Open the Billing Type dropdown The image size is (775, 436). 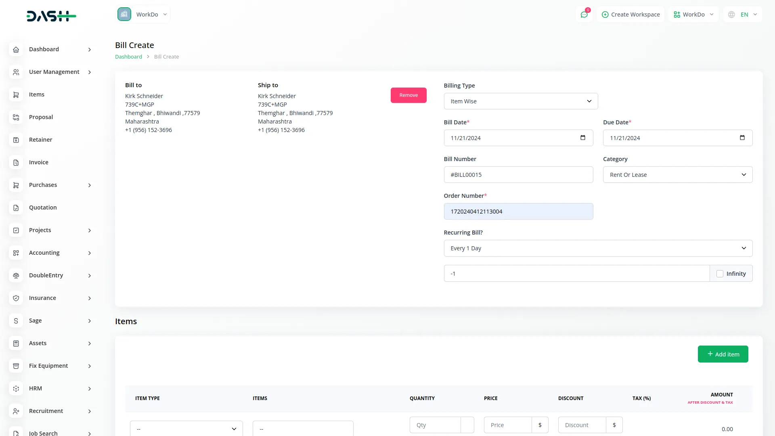click(x=521, y=101)
